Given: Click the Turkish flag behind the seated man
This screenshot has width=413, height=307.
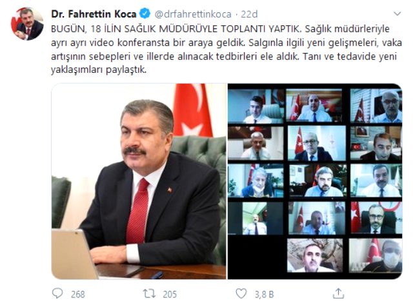Looking at the screenshot, I should tap(193, 110).
